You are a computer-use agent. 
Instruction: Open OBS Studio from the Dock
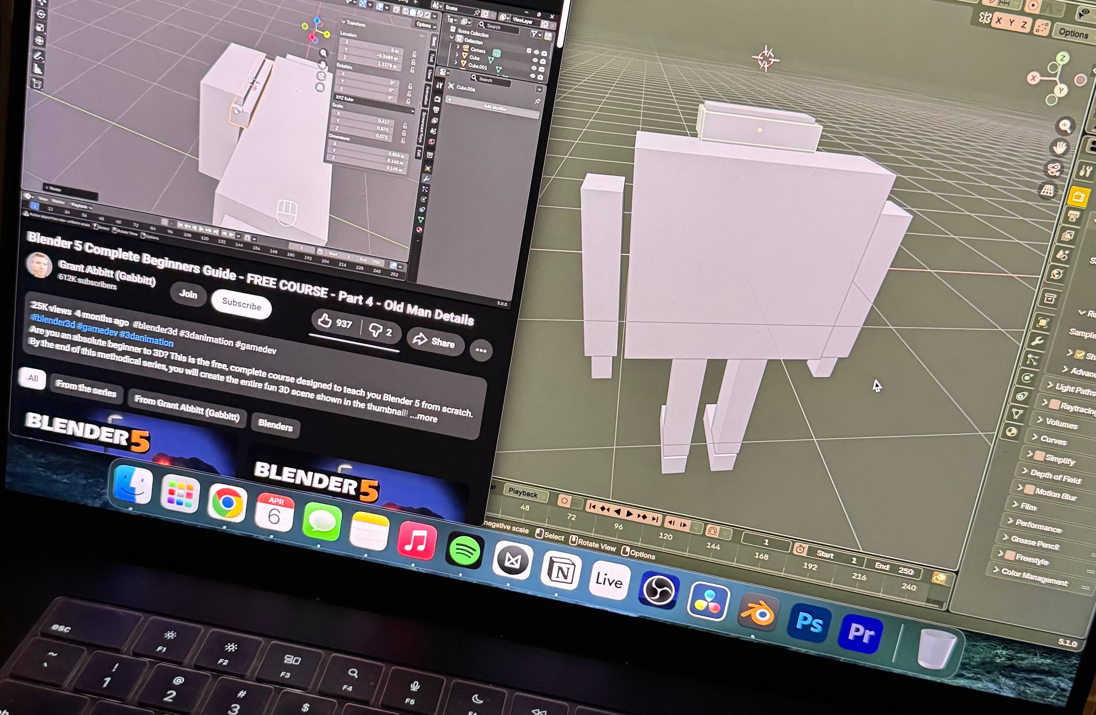point(658,590)
